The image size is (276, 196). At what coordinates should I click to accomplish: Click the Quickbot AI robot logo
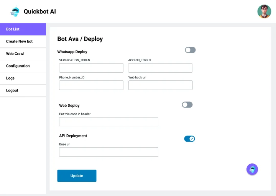pyautogui.click(x=15, y=11)
